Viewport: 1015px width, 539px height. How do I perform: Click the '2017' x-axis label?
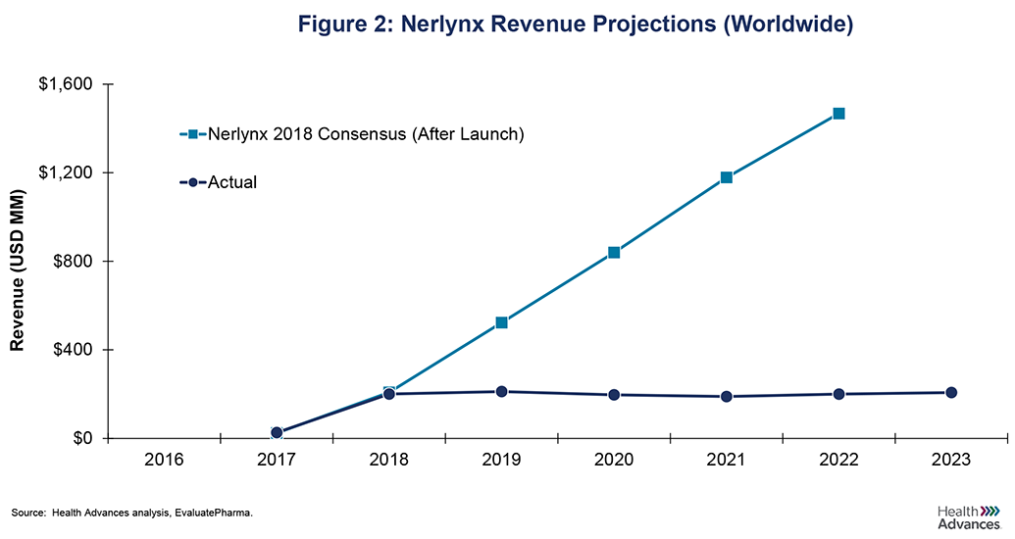click(277, 460)
